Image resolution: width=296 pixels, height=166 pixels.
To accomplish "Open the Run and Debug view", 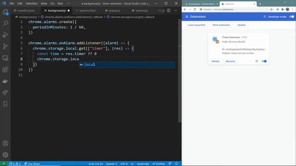I will pyautogui.click(x=5, y=35).
